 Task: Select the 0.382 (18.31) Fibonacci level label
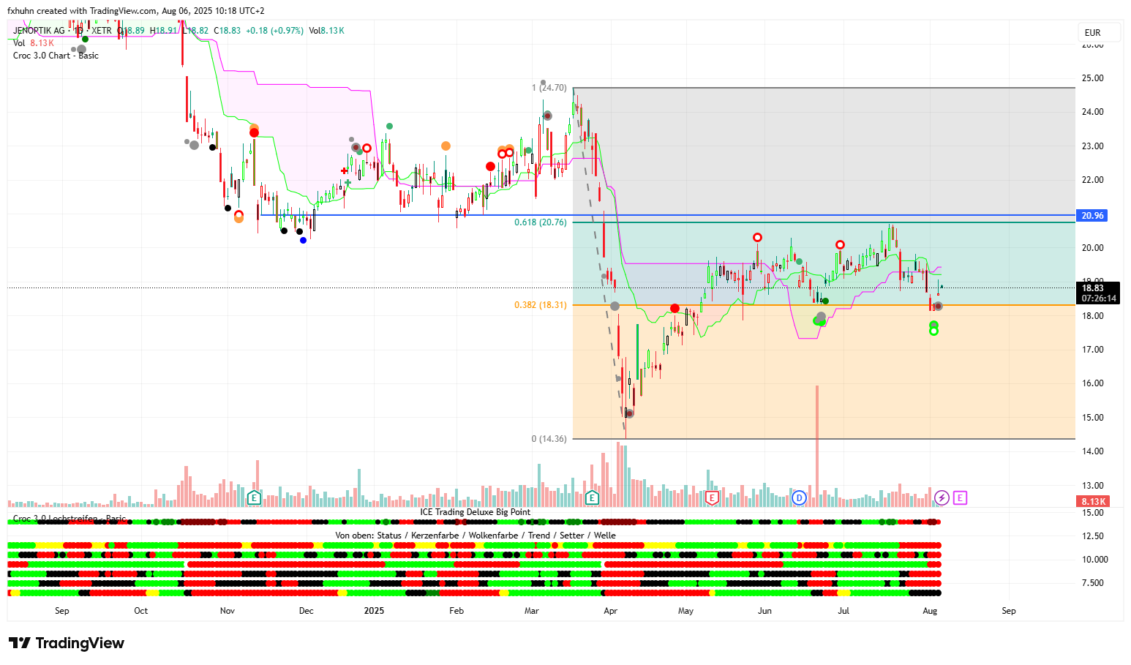(x=540, y=305)
